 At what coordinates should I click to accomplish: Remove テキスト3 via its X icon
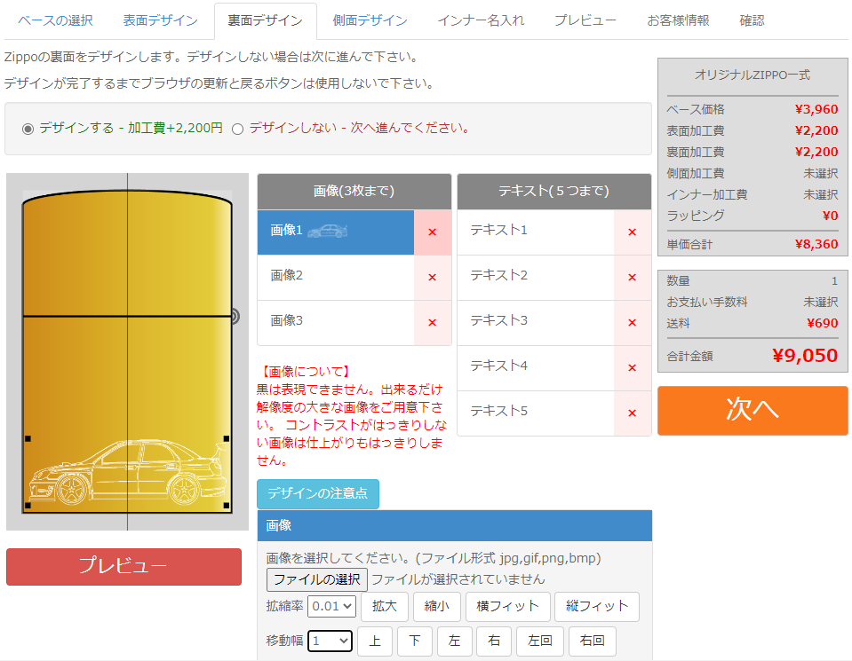(633, 323)
